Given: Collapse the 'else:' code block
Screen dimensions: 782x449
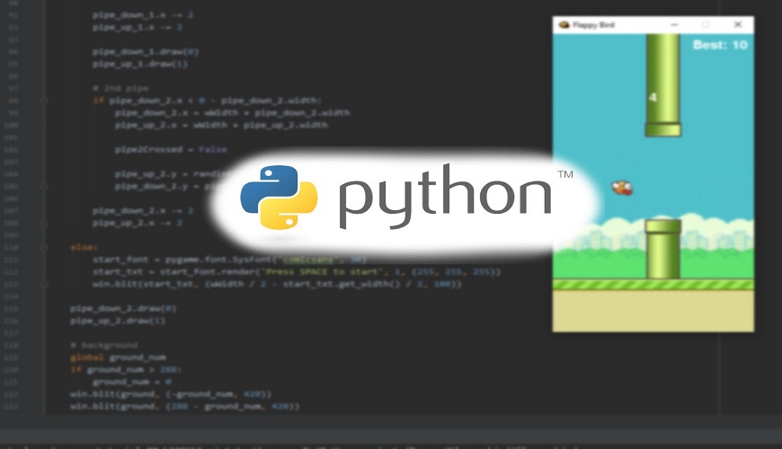Looking at the screenshot, I should click(45, 246).
